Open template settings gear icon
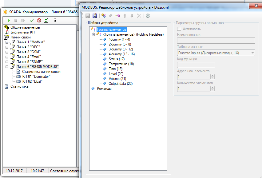Image resolution: width=262 pixels, height=178 pixels. pos(148,16)
